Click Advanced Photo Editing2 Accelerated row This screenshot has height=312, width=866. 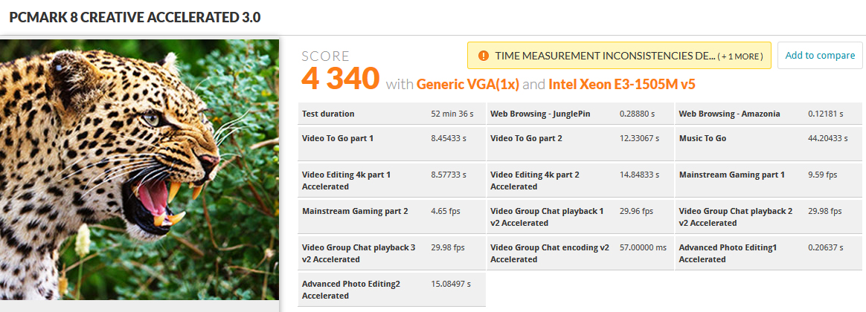391,290
